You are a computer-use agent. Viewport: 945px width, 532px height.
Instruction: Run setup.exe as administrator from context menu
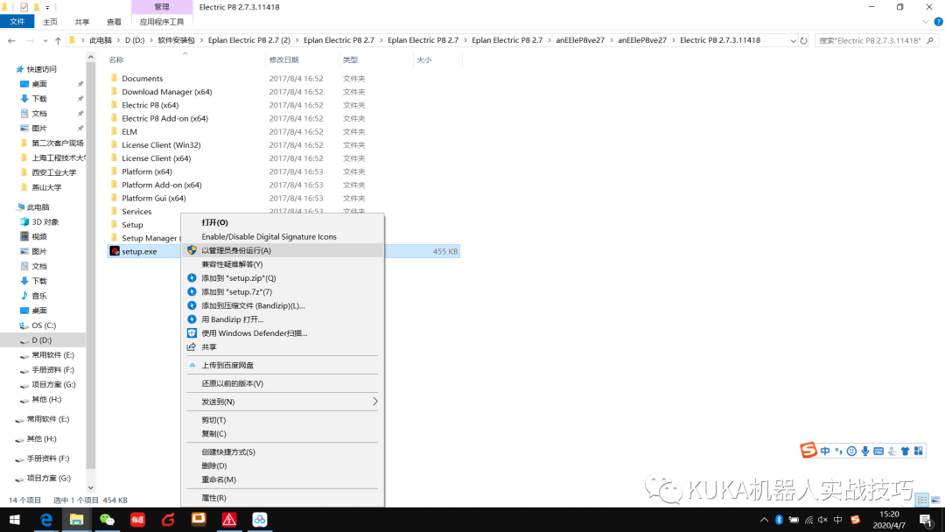click(x=282, y=250)
